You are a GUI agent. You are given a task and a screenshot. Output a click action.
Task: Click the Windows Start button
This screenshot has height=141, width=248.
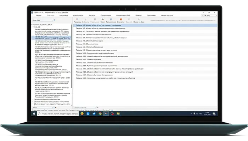point(34,114)
